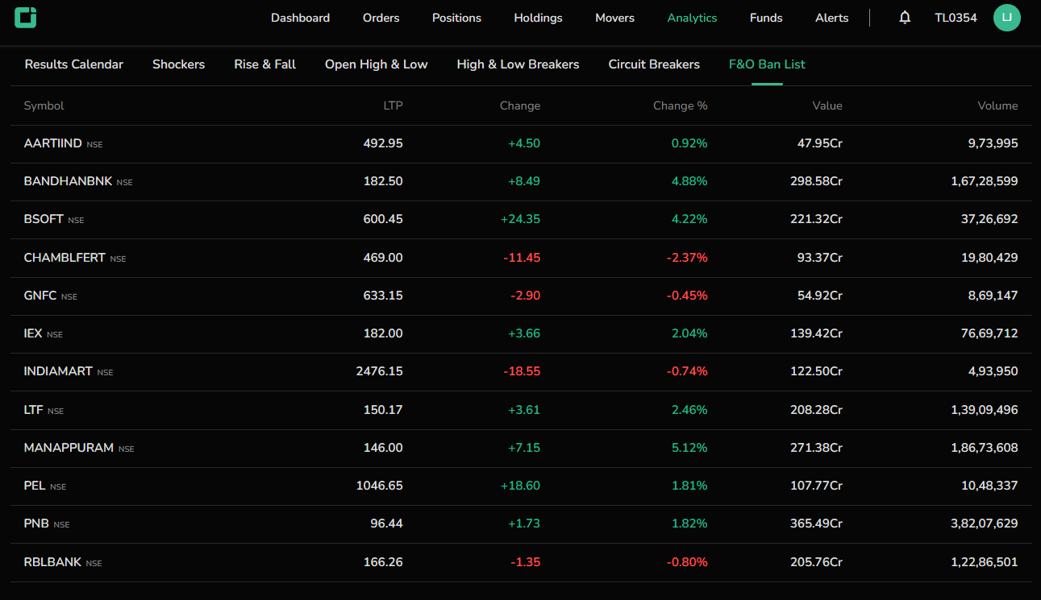Image resolution: width=1041 pixels, height=600 pixels.
Task: Sort by the Change % column header
Action: tap(680, 106)
